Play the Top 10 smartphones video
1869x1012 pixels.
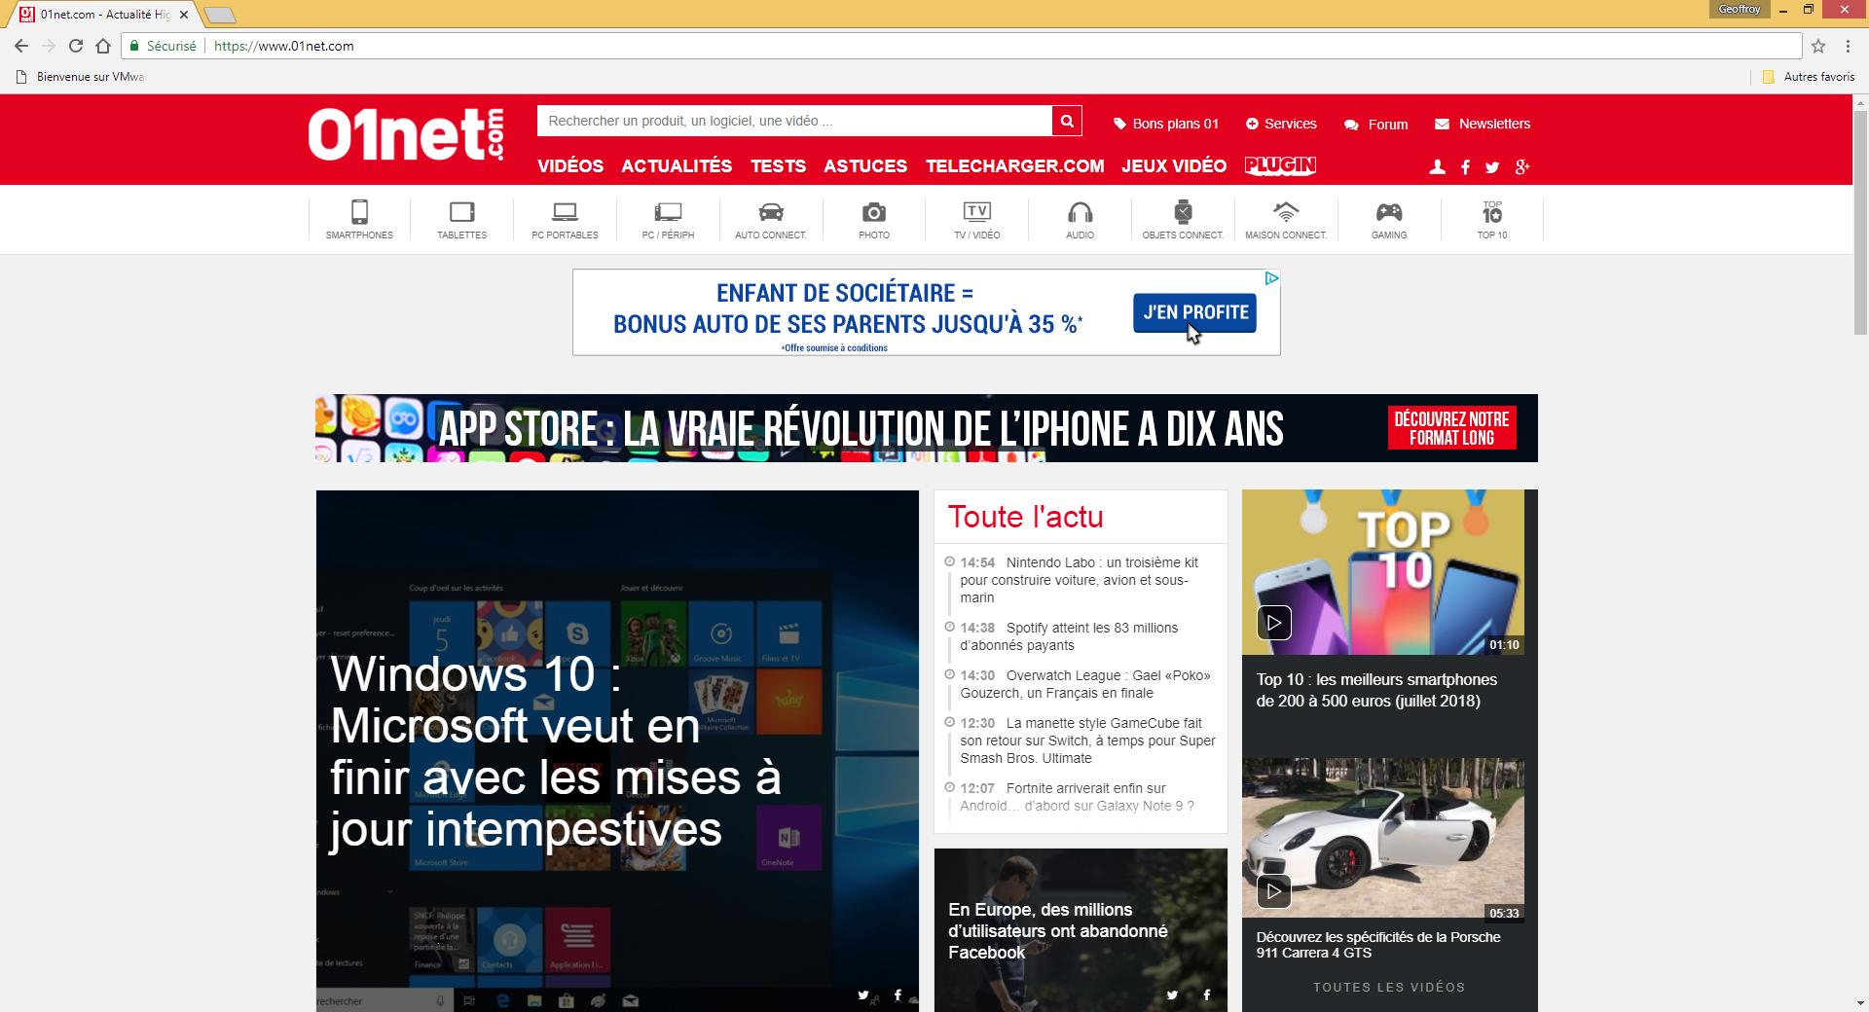pos(1273,623)
